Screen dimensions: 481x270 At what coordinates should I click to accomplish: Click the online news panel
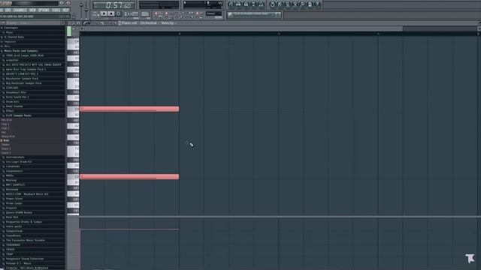pyautogui.click(x=254, y=15)
